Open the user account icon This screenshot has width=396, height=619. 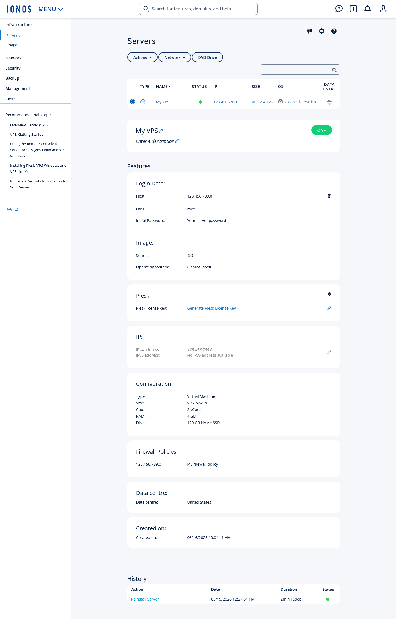383,9
